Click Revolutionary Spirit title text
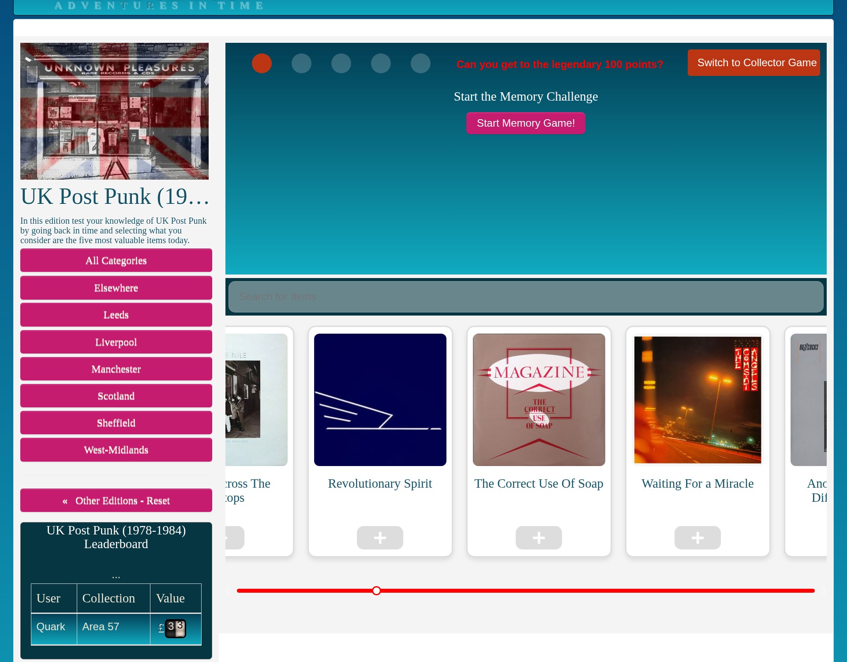 click(x=380, y=484)
